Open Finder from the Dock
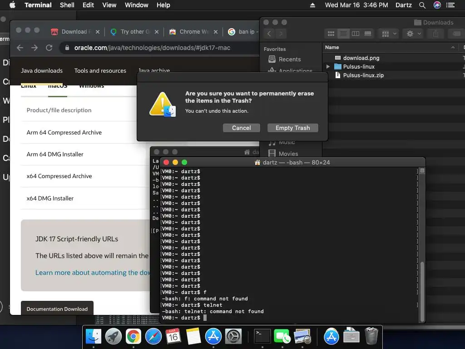The width and height of the screenshot is (465, 349). (94, 337)
